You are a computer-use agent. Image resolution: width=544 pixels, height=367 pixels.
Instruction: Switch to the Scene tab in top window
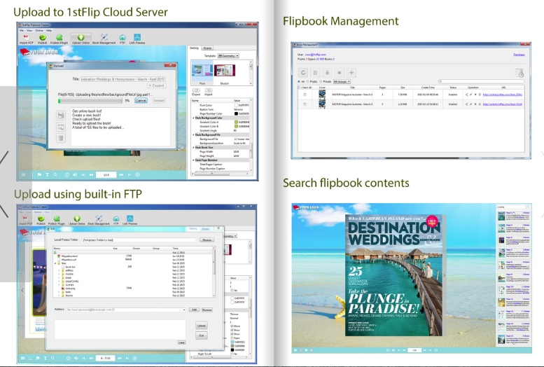[x=208, y=48]
